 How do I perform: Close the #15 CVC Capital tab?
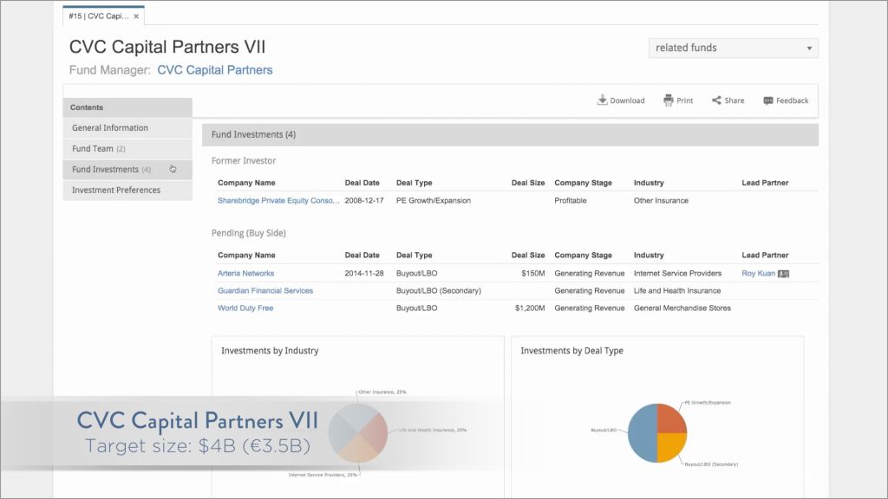coord(136,16)
